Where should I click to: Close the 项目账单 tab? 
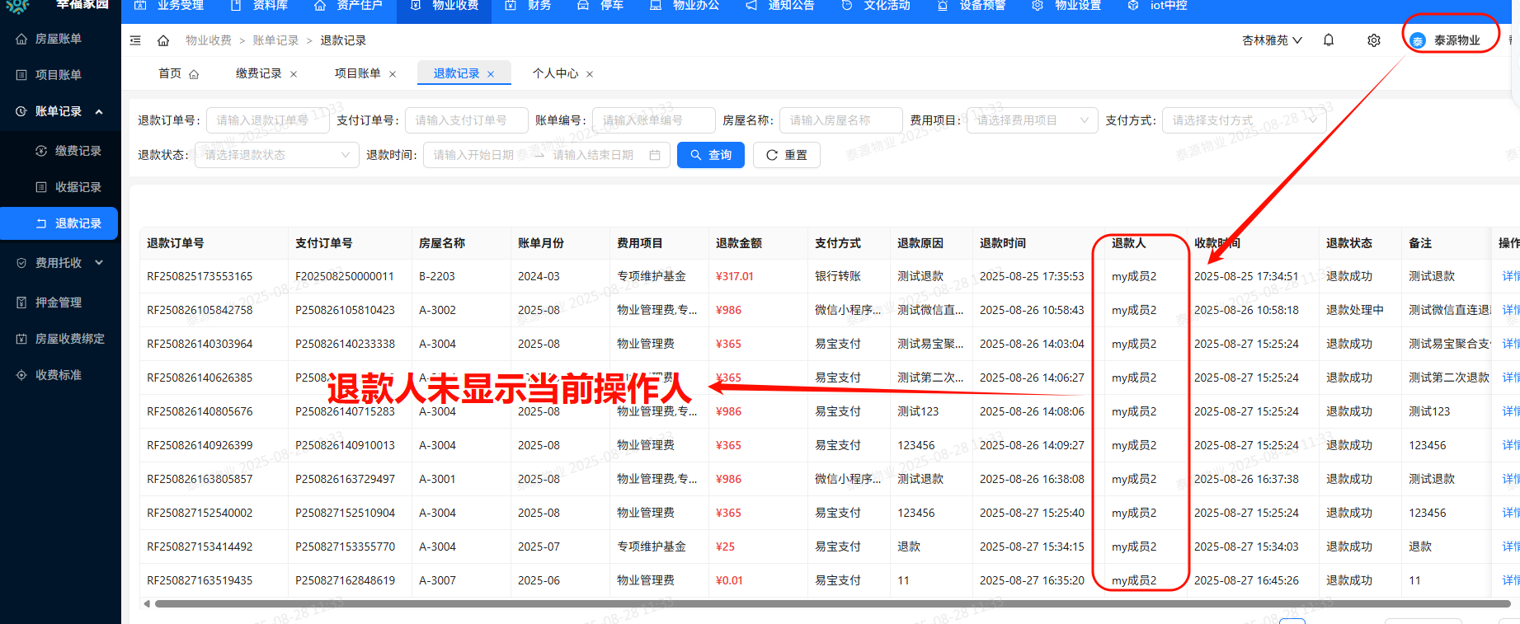pyautogui.click(x=393, y=74)
